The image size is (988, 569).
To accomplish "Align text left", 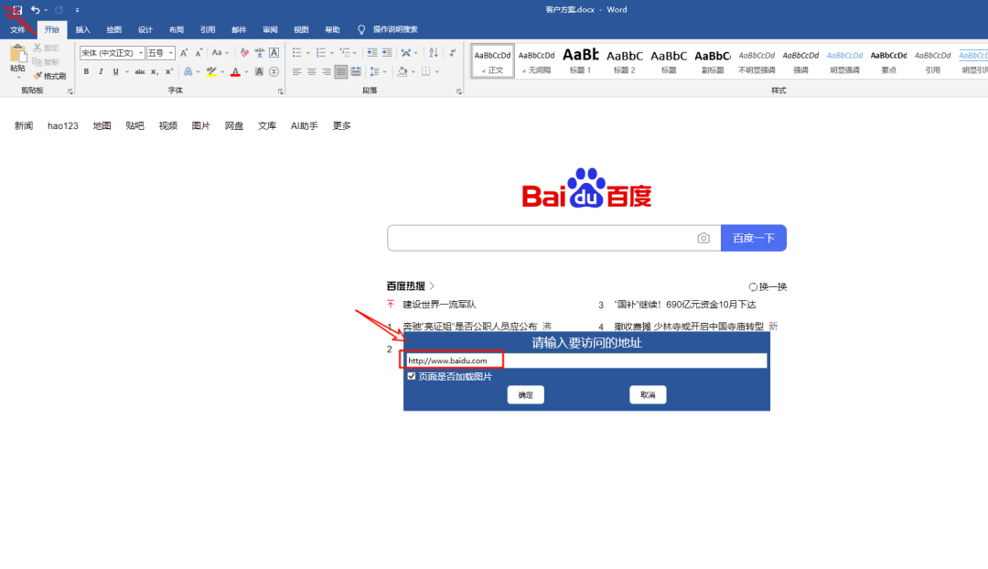I will click(296, 72).
